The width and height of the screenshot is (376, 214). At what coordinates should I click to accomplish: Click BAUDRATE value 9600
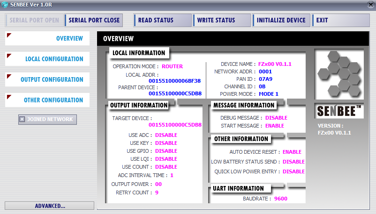(281, 199)
